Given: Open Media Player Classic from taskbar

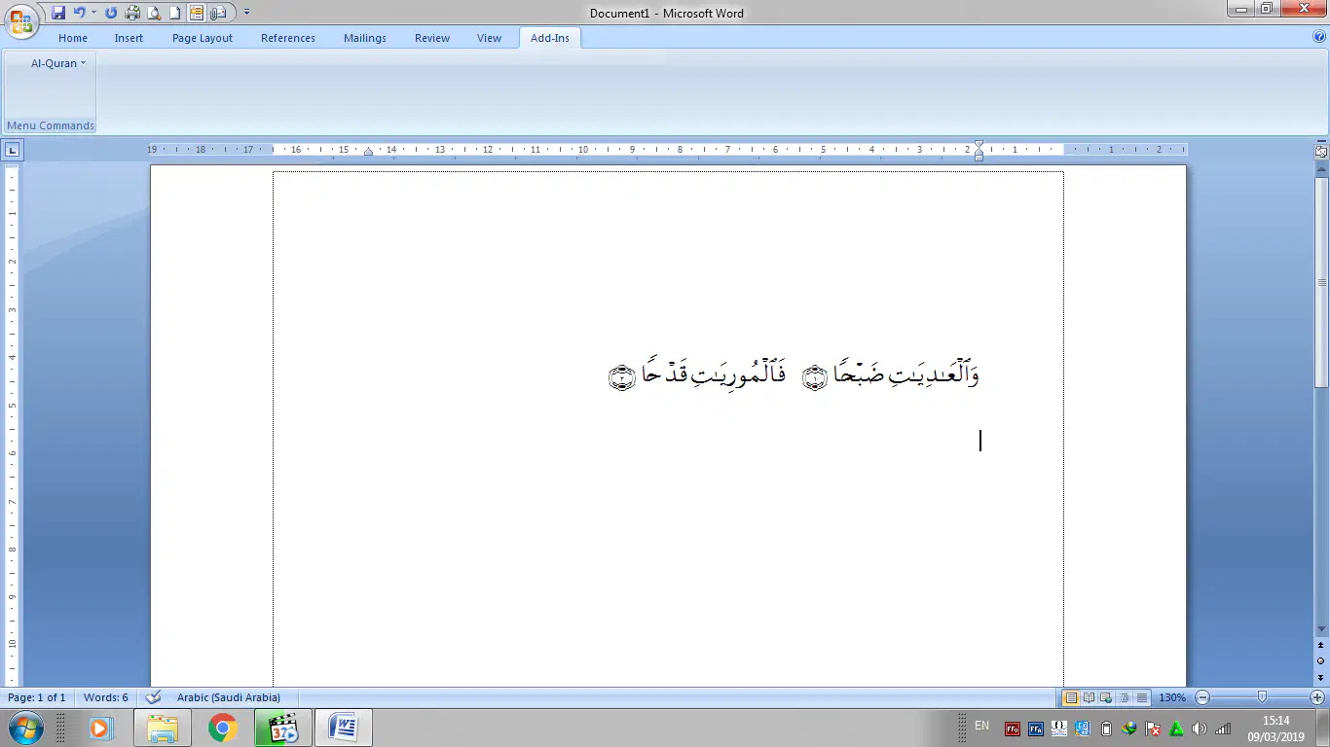Looking at the screenshot, I should (x=283, y=728).
